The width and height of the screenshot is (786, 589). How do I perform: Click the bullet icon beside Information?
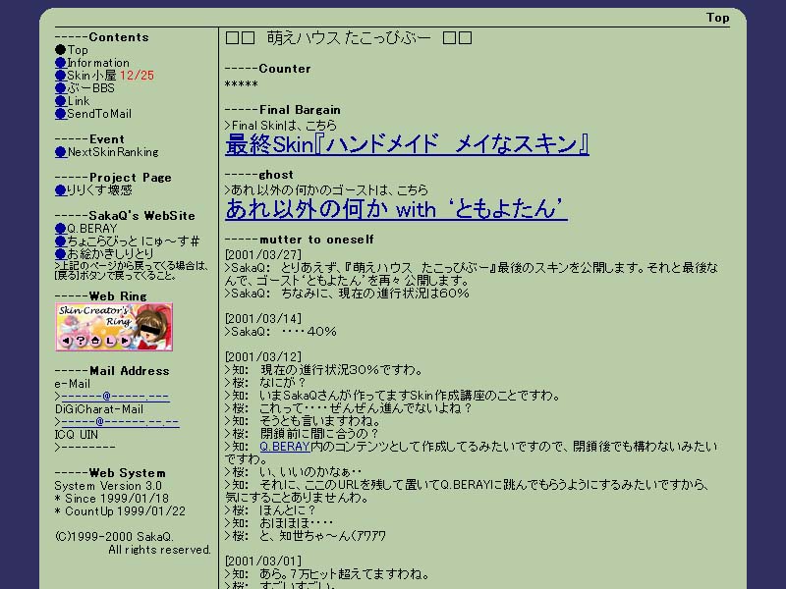click(60, 63)
